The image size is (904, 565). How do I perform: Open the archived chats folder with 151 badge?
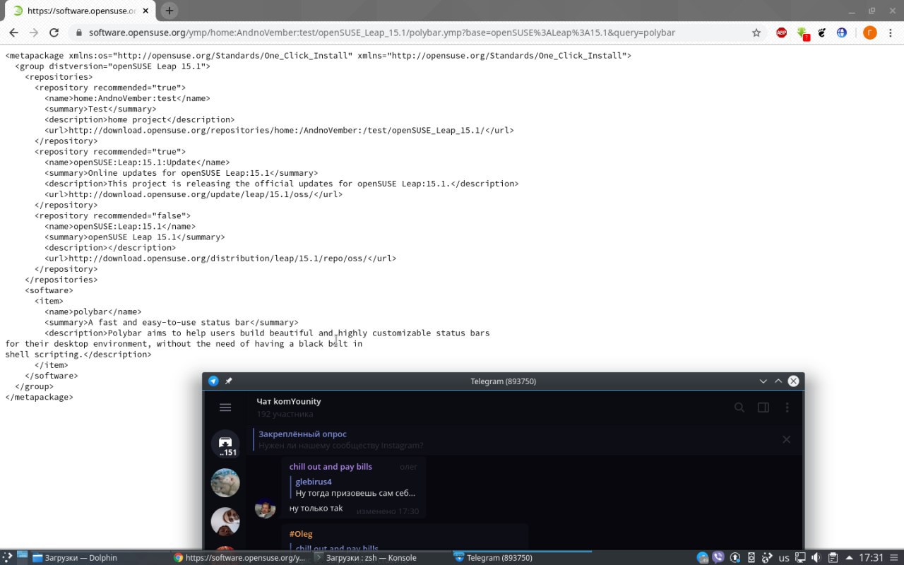[x=225, y=444]
